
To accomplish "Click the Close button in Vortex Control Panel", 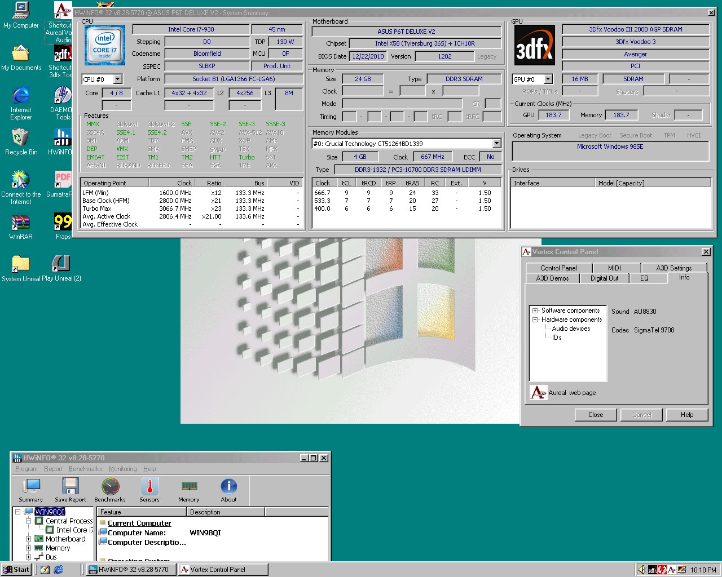I will coord(596,415).
